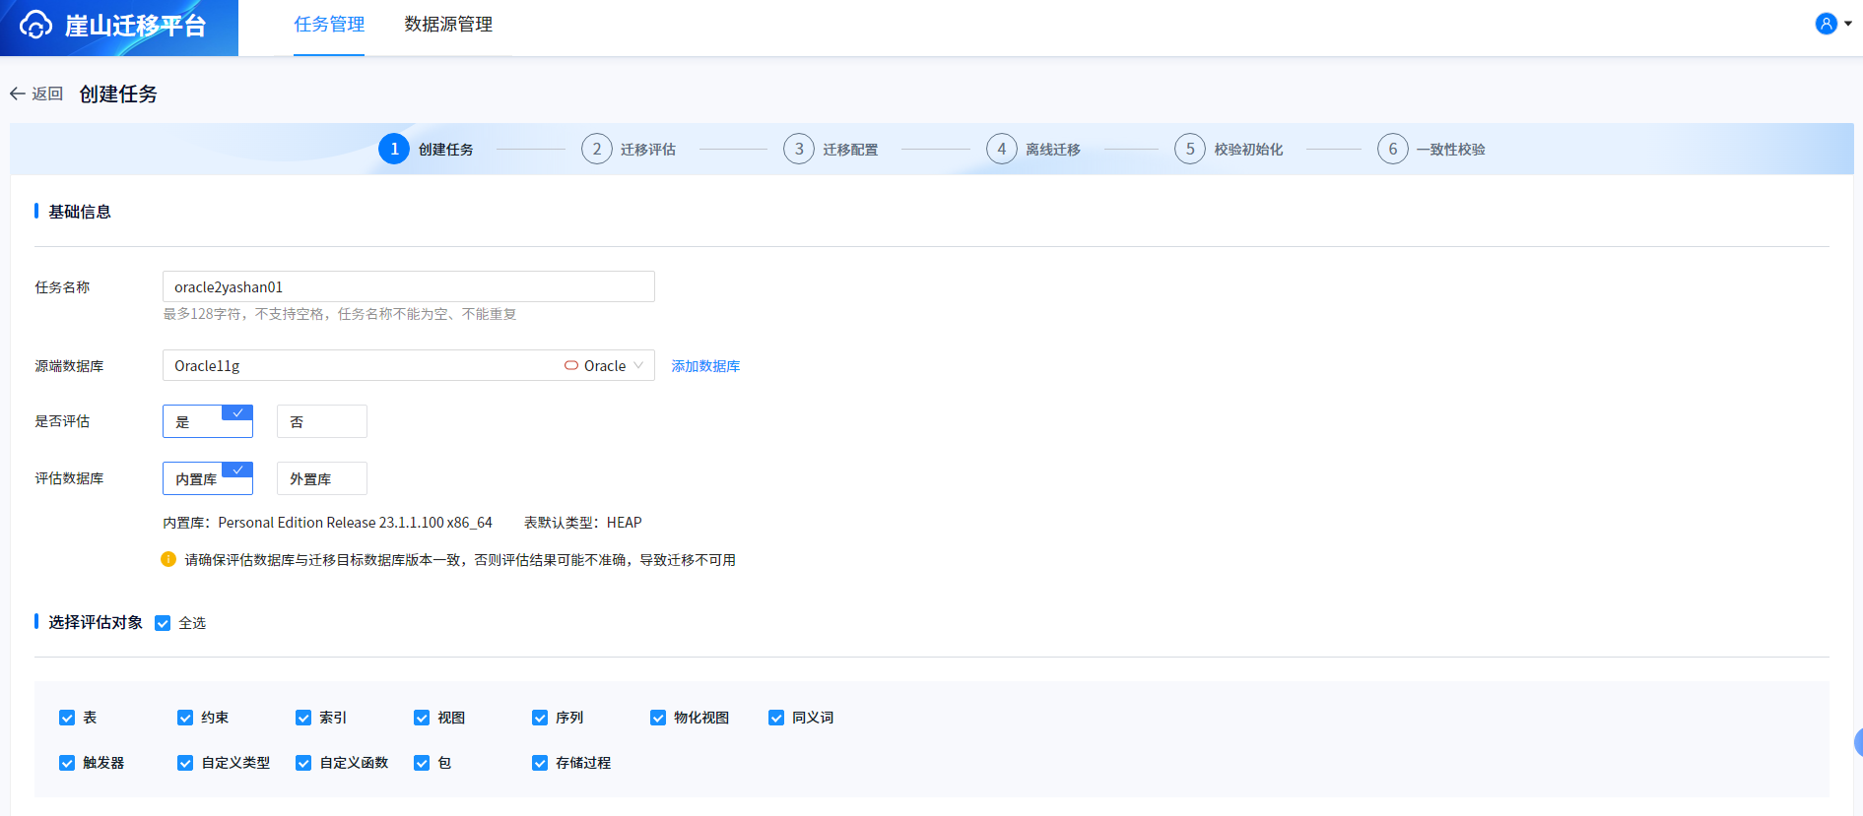Focus the 任务名称 input field
This screenshot has width=1863, height=816.
tap(409, 286)
